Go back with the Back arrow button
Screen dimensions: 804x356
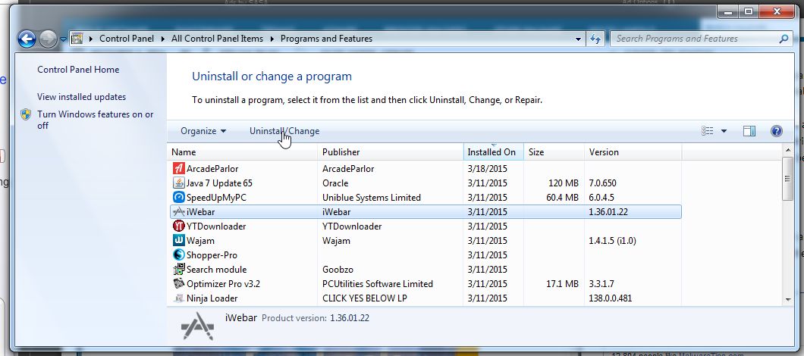click(27, 39)
